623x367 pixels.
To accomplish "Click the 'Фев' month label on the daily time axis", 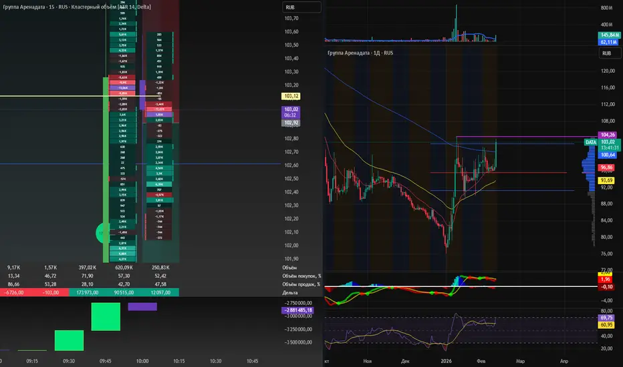I will (x=481, y=361).
